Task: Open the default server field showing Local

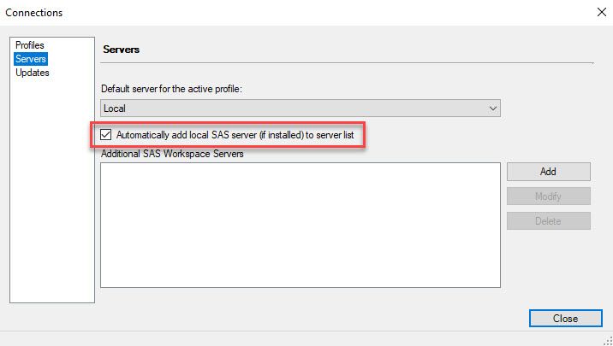Action: 291,108
